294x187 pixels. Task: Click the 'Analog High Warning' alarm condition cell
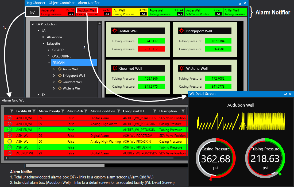[106, 142]
